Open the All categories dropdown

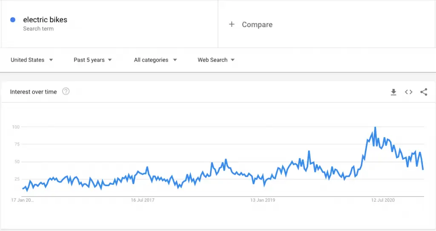coord(155,60)
